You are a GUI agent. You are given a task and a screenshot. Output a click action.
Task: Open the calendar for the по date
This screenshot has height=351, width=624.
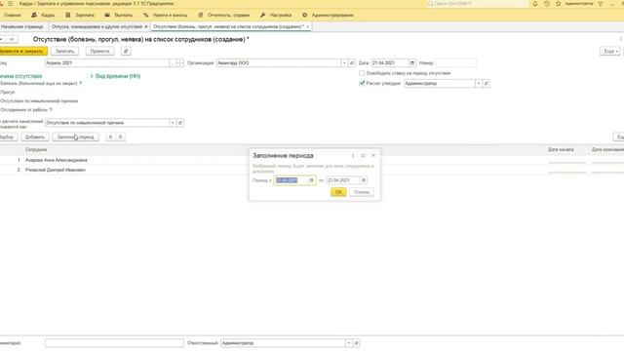pyautogui.click(x=364, y=180)
